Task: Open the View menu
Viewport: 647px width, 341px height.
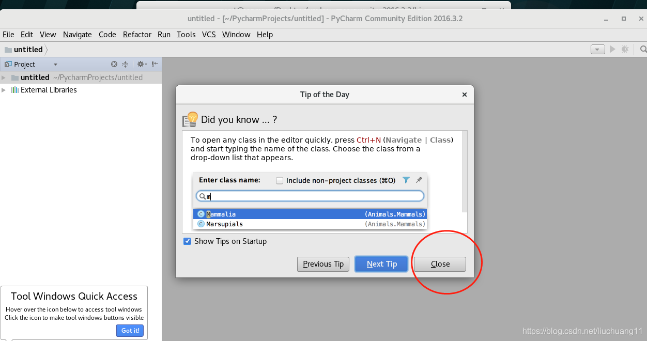Action: (48, 35)
